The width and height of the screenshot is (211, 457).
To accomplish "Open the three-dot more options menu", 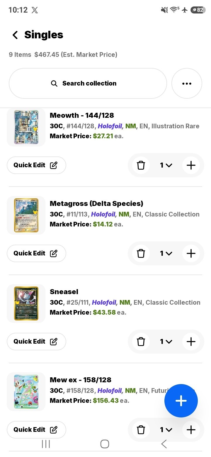I will pyautogui.click(x=187, y=83).
